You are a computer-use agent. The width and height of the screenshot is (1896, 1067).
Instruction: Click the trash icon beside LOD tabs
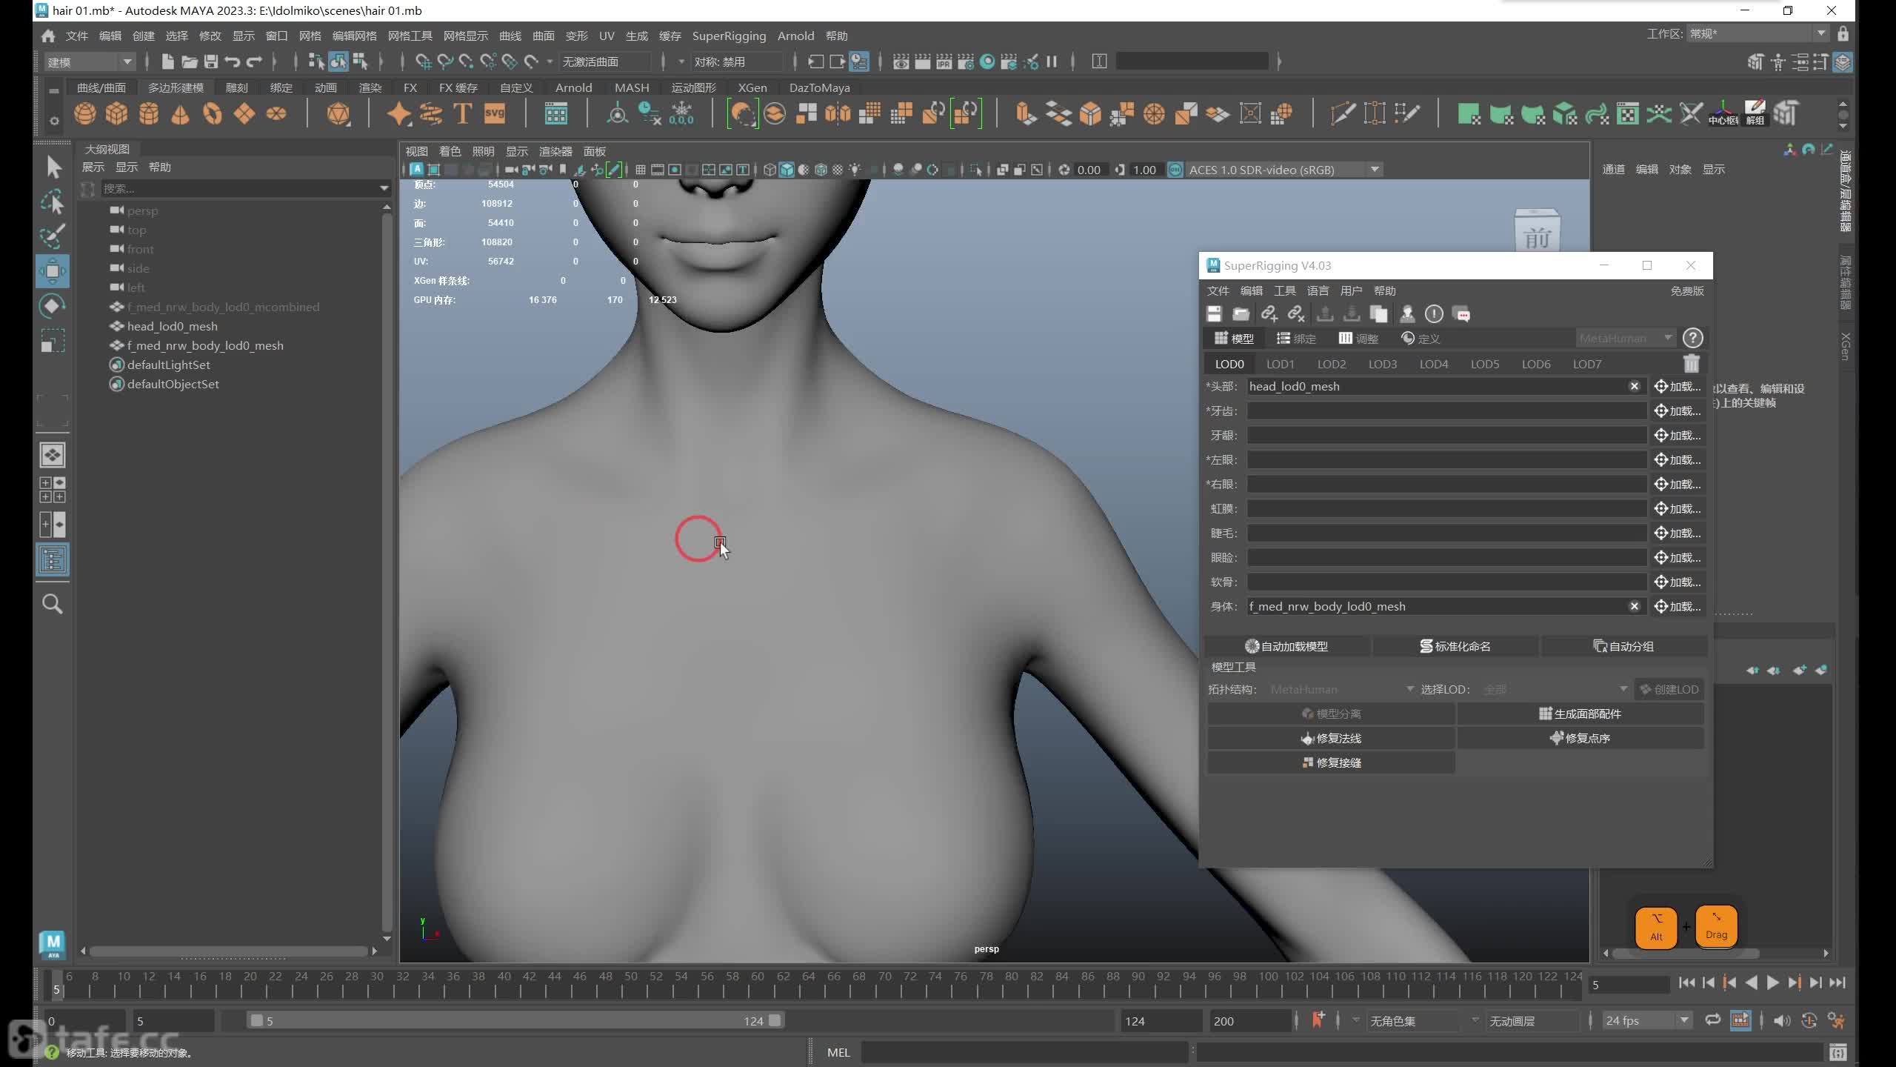tap(1691, 364)
